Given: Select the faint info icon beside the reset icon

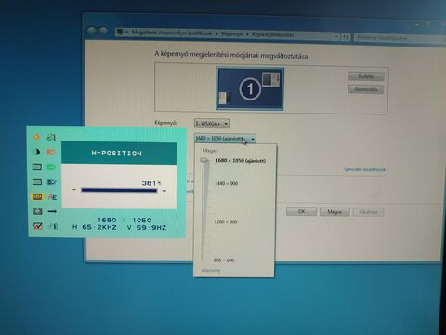Looking at the screenshot, I should coord(53,227).
